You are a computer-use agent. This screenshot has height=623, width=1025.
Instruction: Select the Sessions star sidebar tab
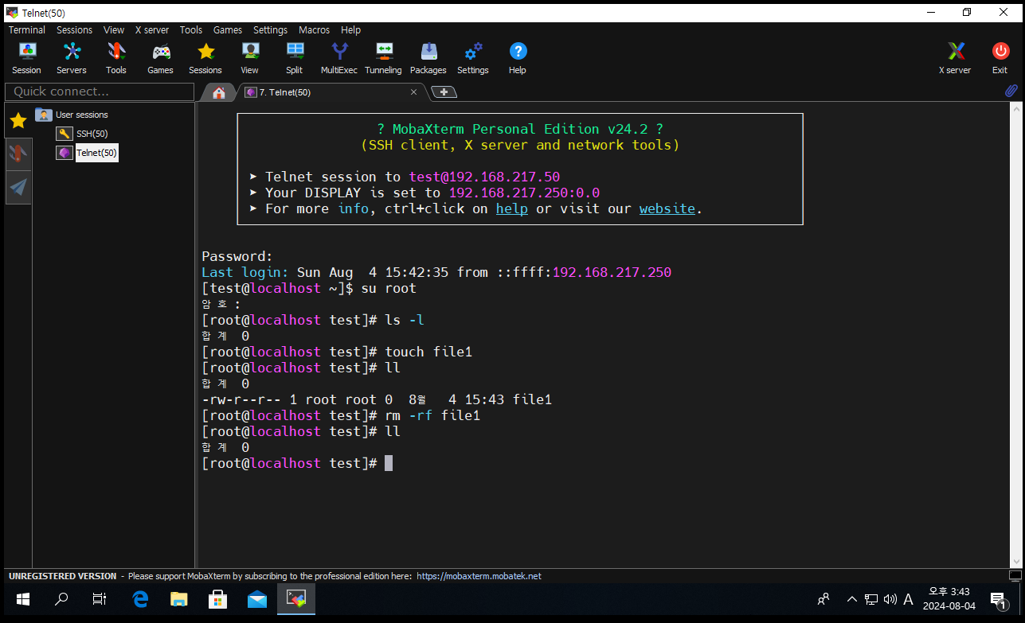[x=18, y=120]
